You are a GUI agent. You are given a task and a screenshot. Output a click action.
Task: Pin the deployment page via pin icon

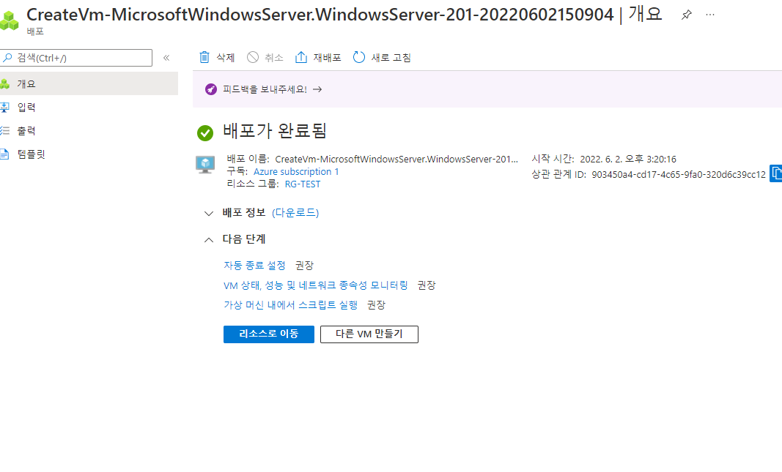tap(686, 15)
